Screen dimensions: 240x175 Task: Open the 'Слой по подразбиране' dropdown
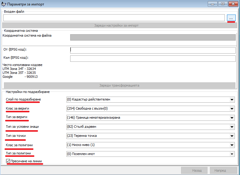pyautogui.click(x=232, y=99)
